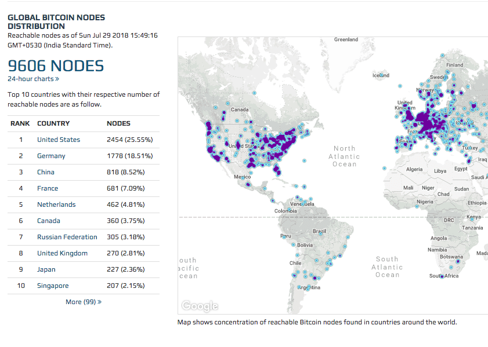Open the France country link
The height and width of the screenshot is (347, 488).
[48, 188]
